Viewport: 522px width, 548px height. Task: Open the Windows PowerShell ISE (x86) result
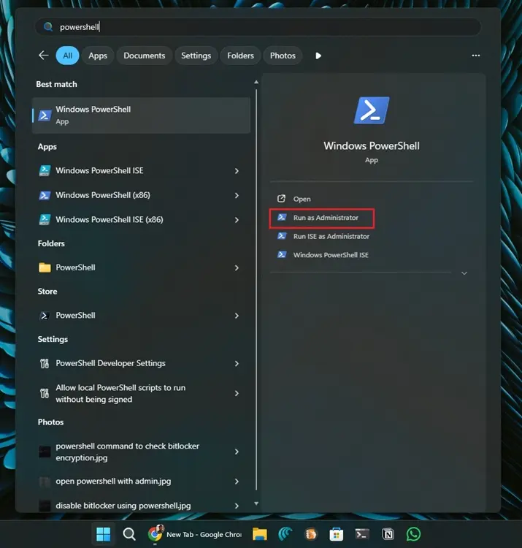(x=141, y=219)
